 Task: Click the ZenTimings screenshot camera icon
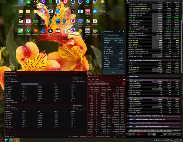124,80
